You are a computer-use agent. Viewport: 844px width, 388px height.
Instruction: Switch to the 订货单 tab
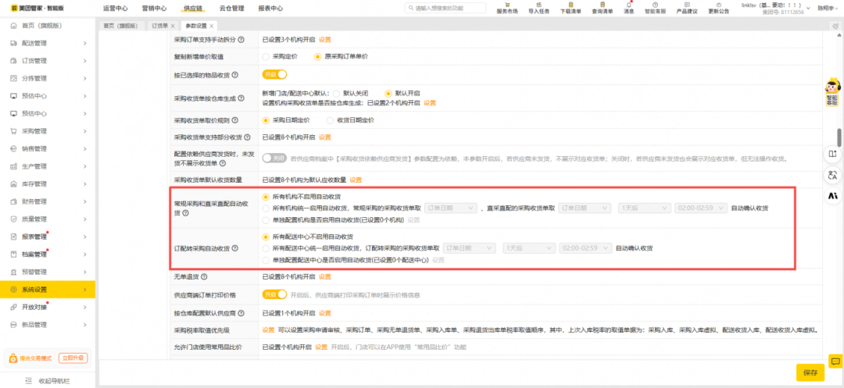(x=159, y=26)
